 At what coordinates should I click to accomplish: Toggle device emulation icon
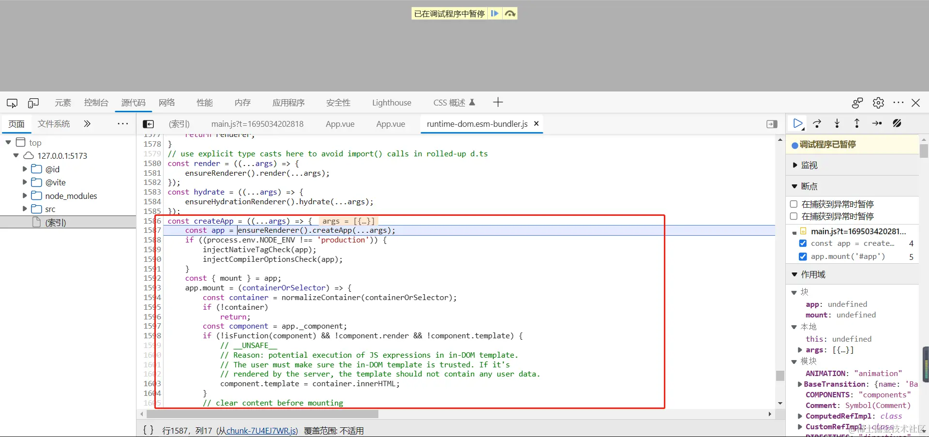pyautogui.click(x=33, y=103)
